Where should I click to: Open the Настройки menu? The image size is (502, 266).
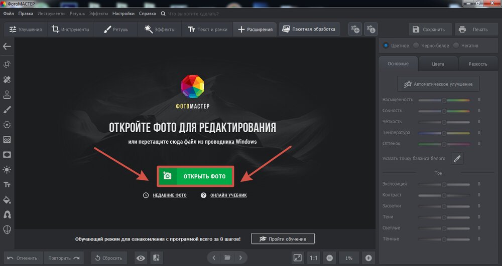pos(123,14)
